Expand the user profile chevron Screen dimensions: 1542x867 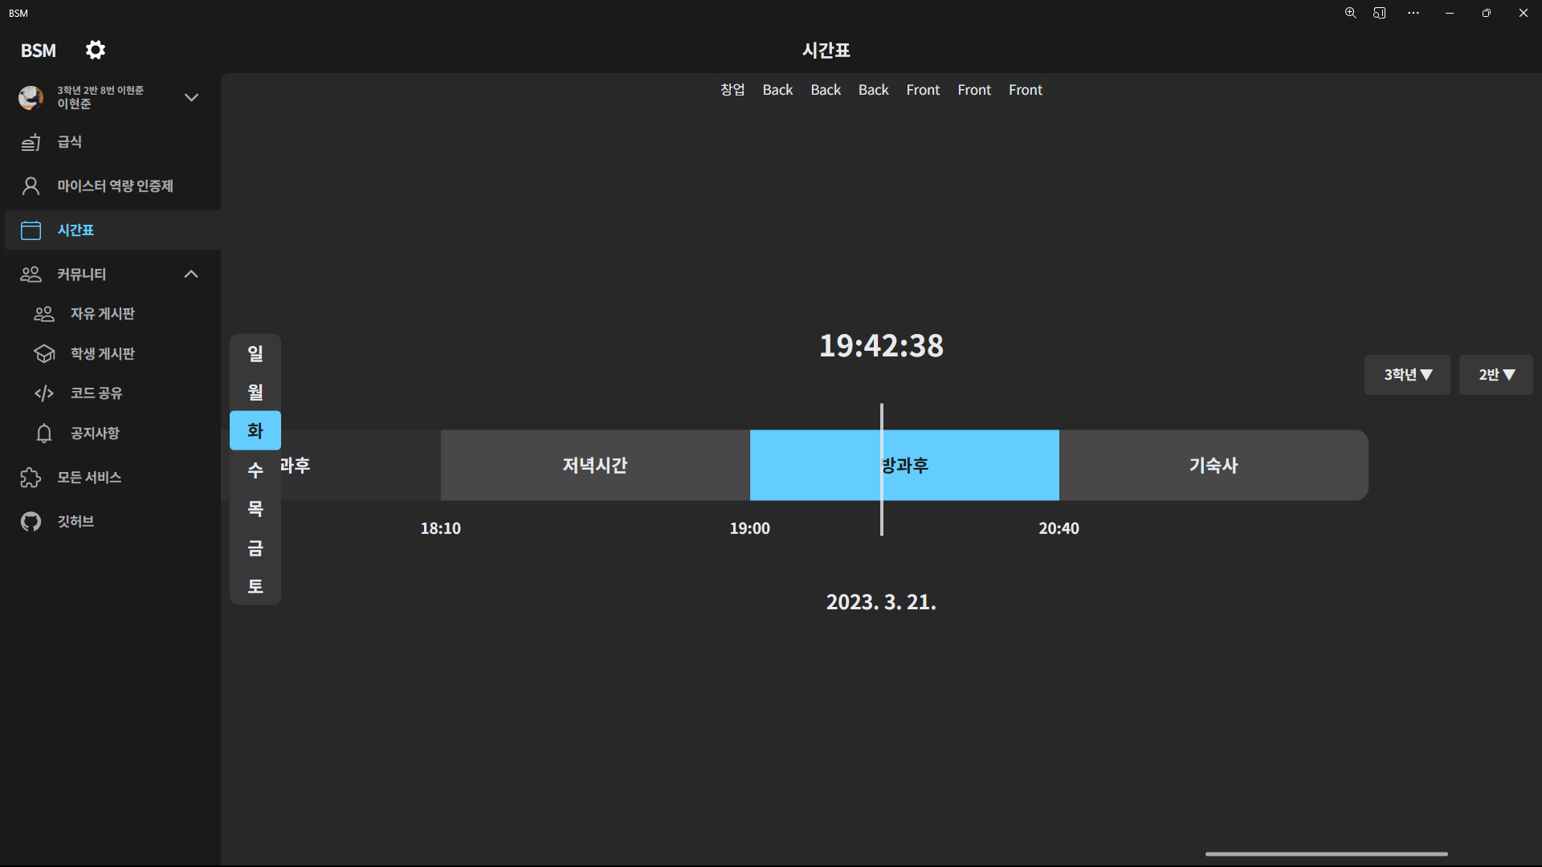[191, 97]
